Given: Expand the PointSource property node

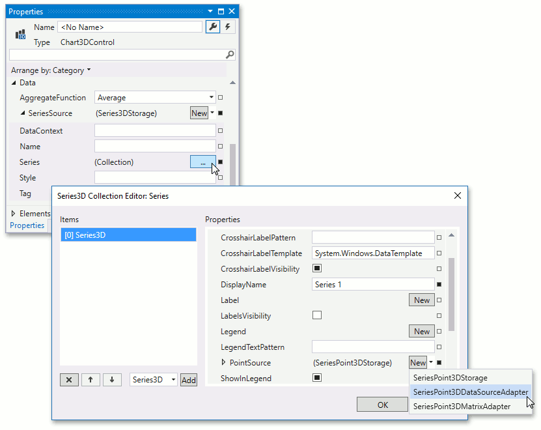Looking at the screenshot, I should point(223,362).
